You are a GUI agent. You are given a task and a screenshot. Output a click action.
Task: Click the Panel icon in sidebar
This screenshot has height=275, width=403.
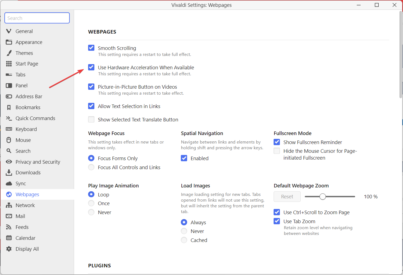[9, 85]
